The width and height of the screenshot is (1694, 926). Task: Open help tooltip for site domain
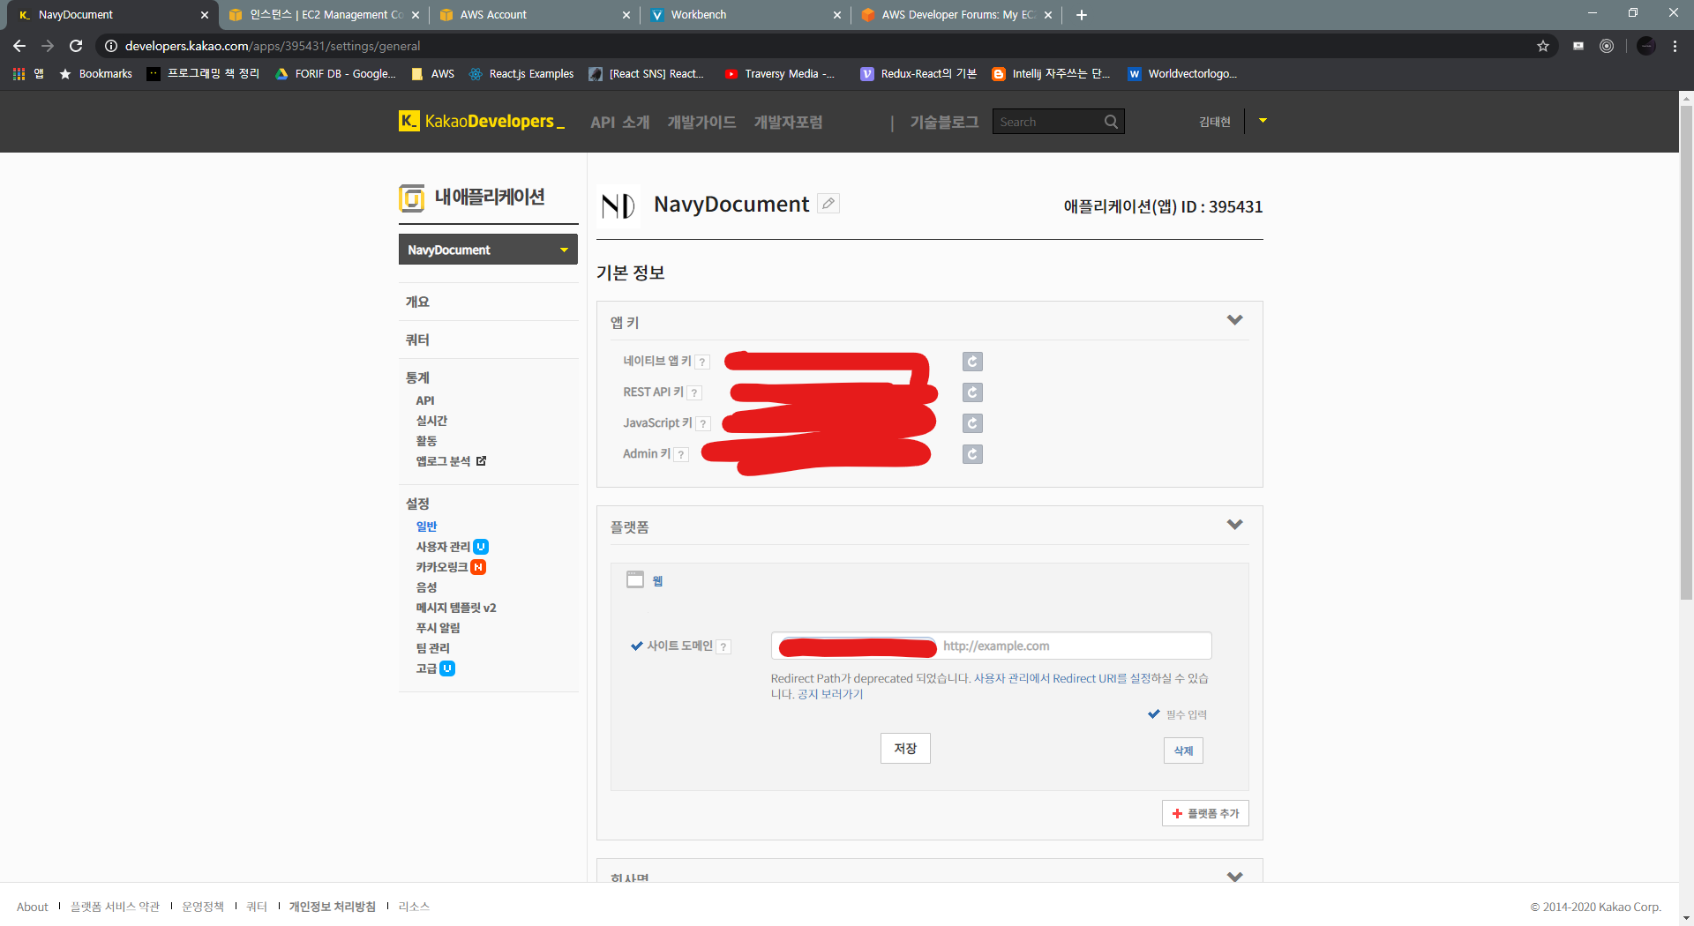(723, 647)
